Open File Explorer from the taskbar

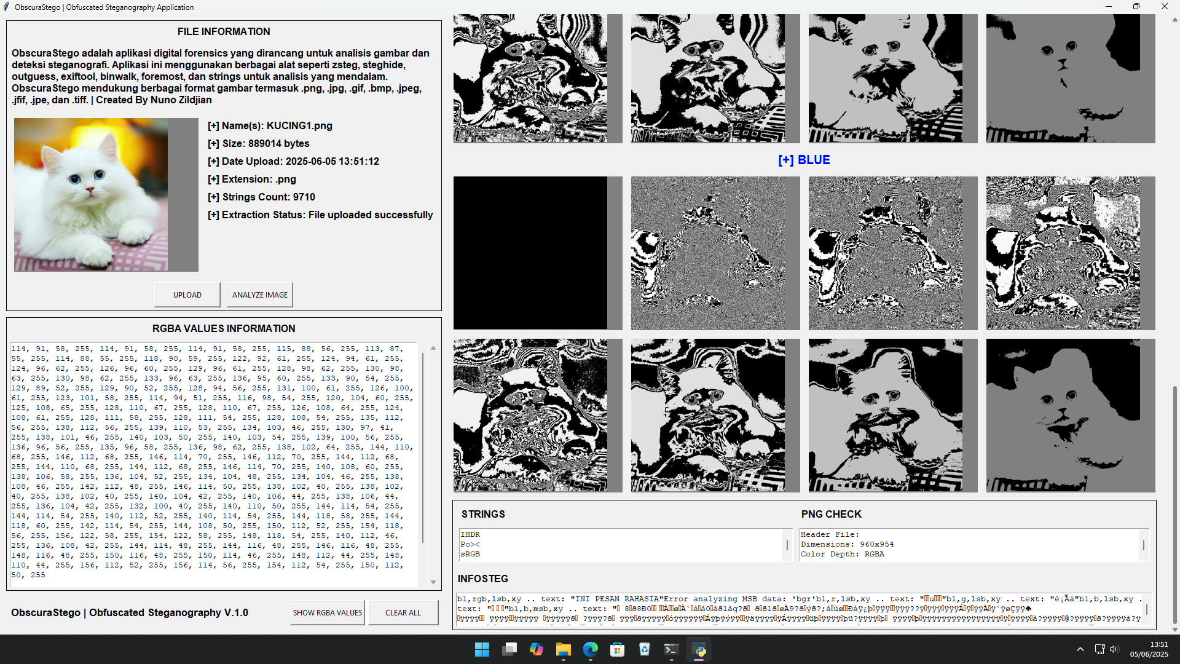(563, 649)
